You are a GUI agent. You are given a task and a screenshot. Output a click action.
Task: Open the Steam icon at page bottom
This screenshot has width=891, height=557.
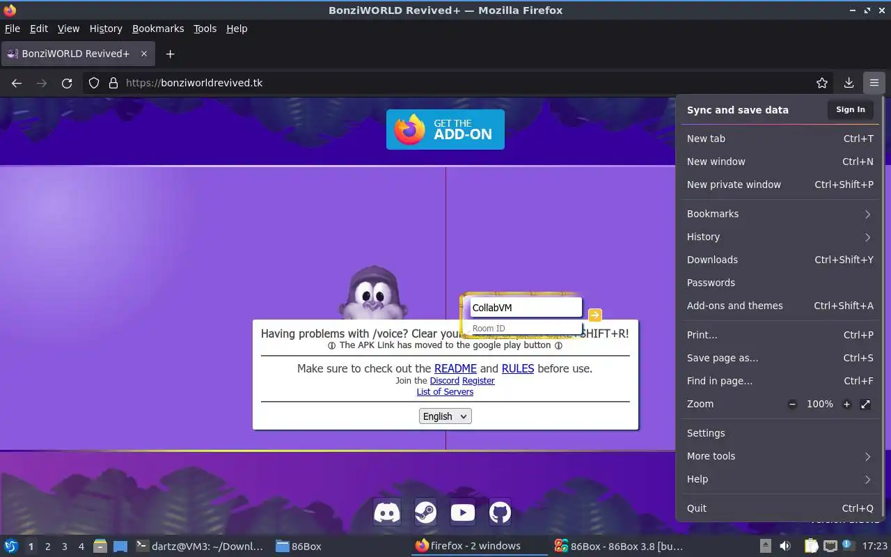coord(425,513)
